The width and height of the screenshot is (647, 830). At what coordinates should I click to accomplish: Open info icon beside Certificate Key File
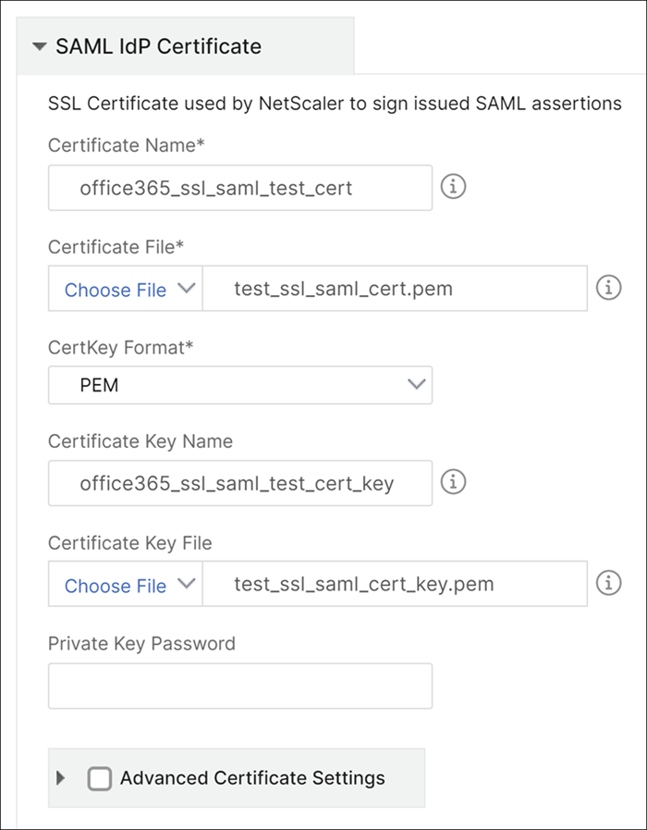click(x=608, y=583)
